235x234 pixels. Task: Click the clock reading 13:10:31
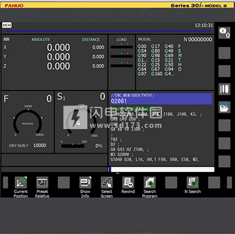pyautogui.click(x=204, y=25)
